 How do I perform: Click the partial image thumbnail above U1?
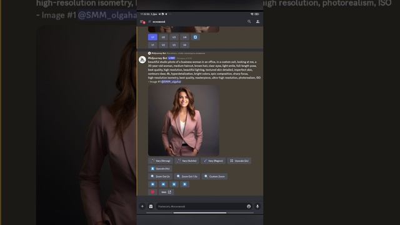[x=184, y=29]
